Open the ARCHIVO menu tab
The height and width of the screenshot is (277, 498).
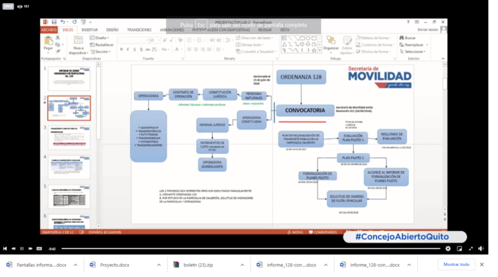49,30
